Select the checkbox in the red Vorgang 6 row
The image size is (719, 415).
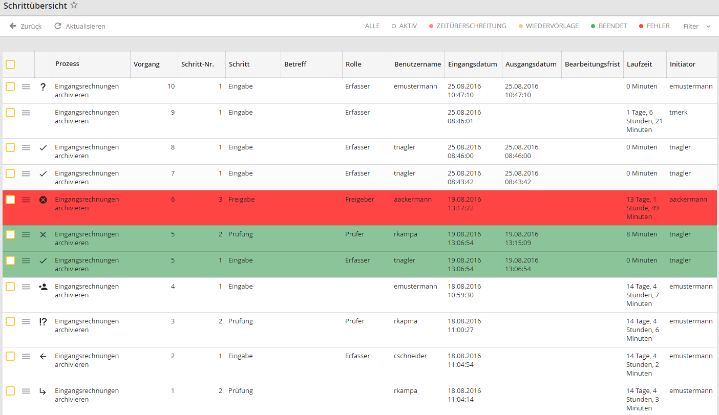click(x=10, y=200)
